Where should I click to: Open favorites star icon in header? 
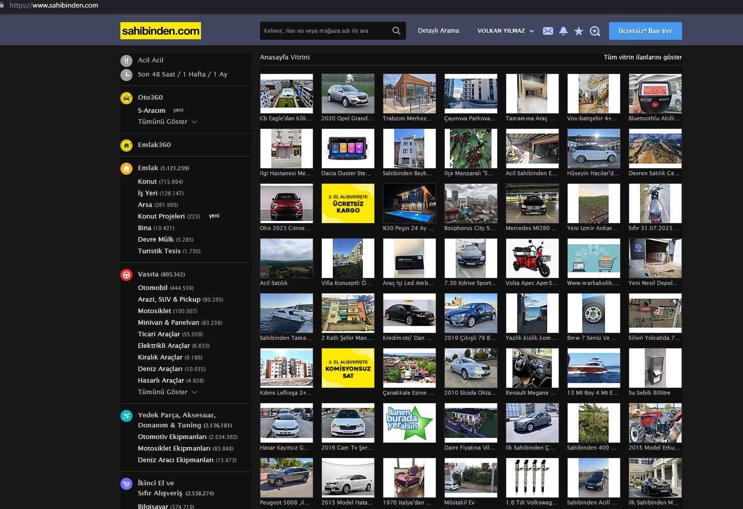click(x=579, y=31)
